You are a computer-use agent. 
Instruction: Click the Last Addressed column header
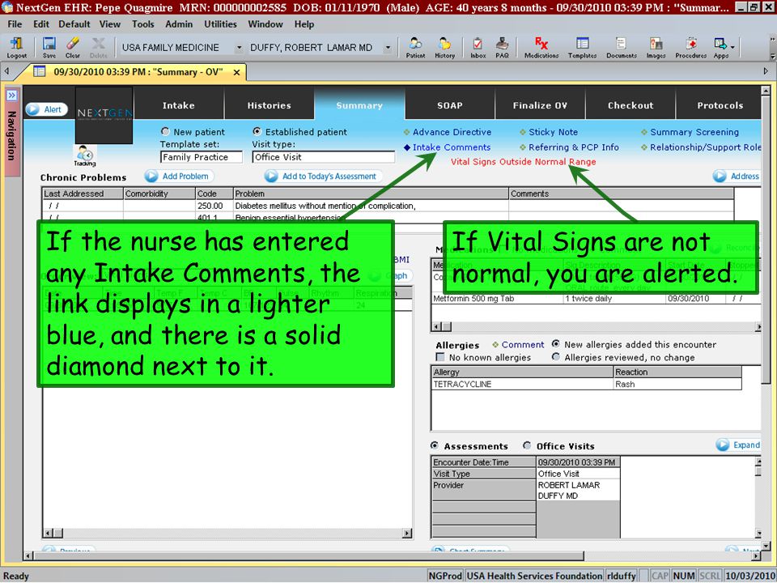pyautogui.click(x=83, y=194)
